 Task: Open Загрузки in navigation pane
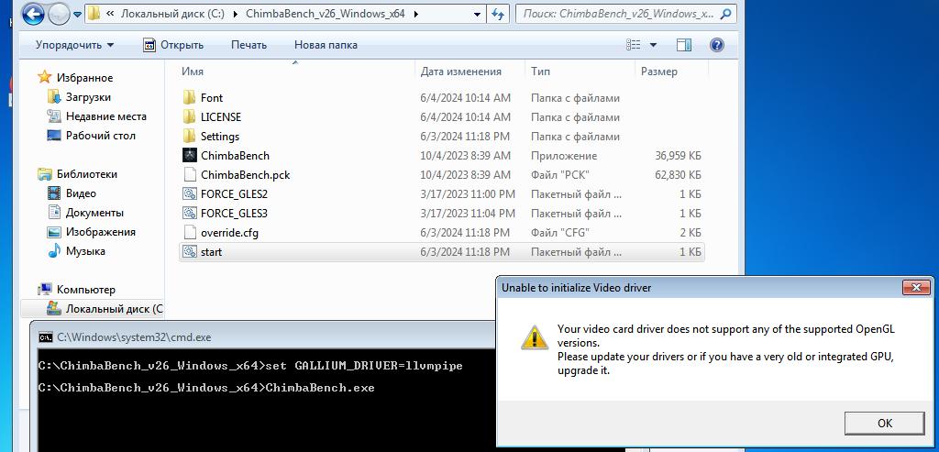pos(88,97)
